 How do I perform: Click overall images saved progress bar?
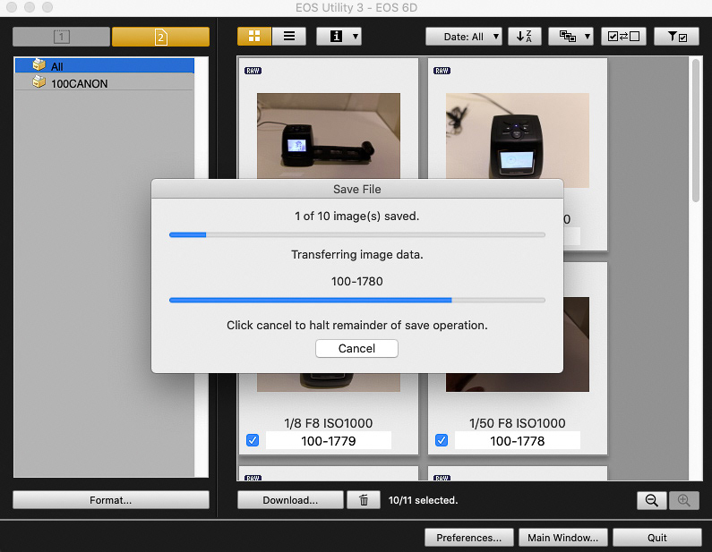click(357, 235)
